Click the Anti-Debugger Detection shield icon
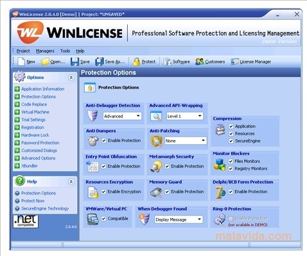Image resolution: width=307 pixels, height=256 pixels. click(x=92, y=115)
